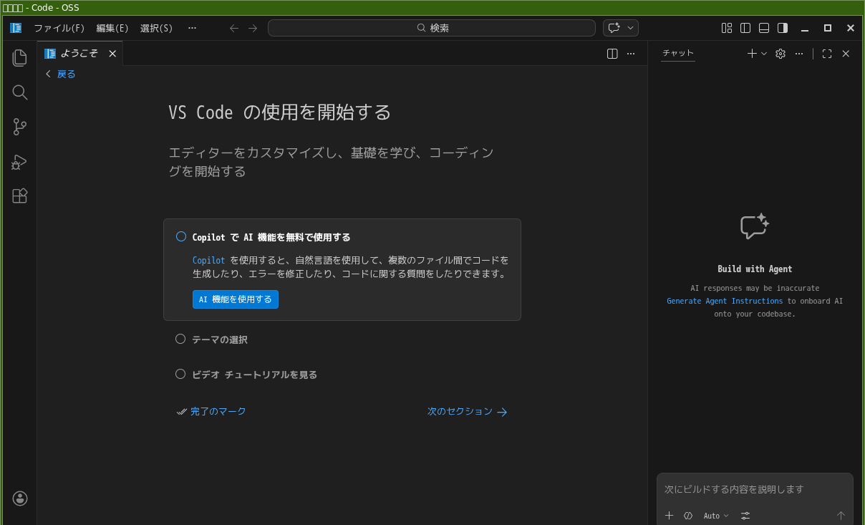Image resolution: width=865 pixels, height=525 pixels.
Task: Check the ビデオ チュートリアル step circle
Action: tap(180, 374)
